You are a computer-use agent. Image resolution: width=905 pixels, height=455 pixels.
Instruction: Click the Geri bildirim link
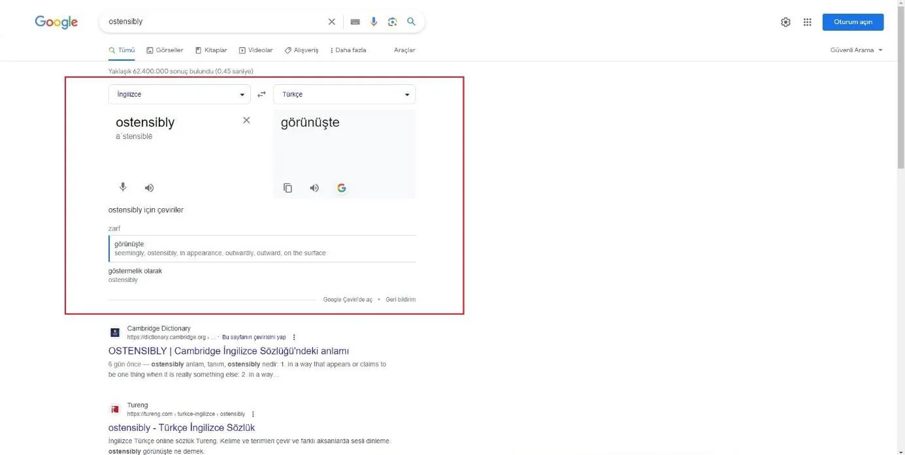[x=401, y=300]
